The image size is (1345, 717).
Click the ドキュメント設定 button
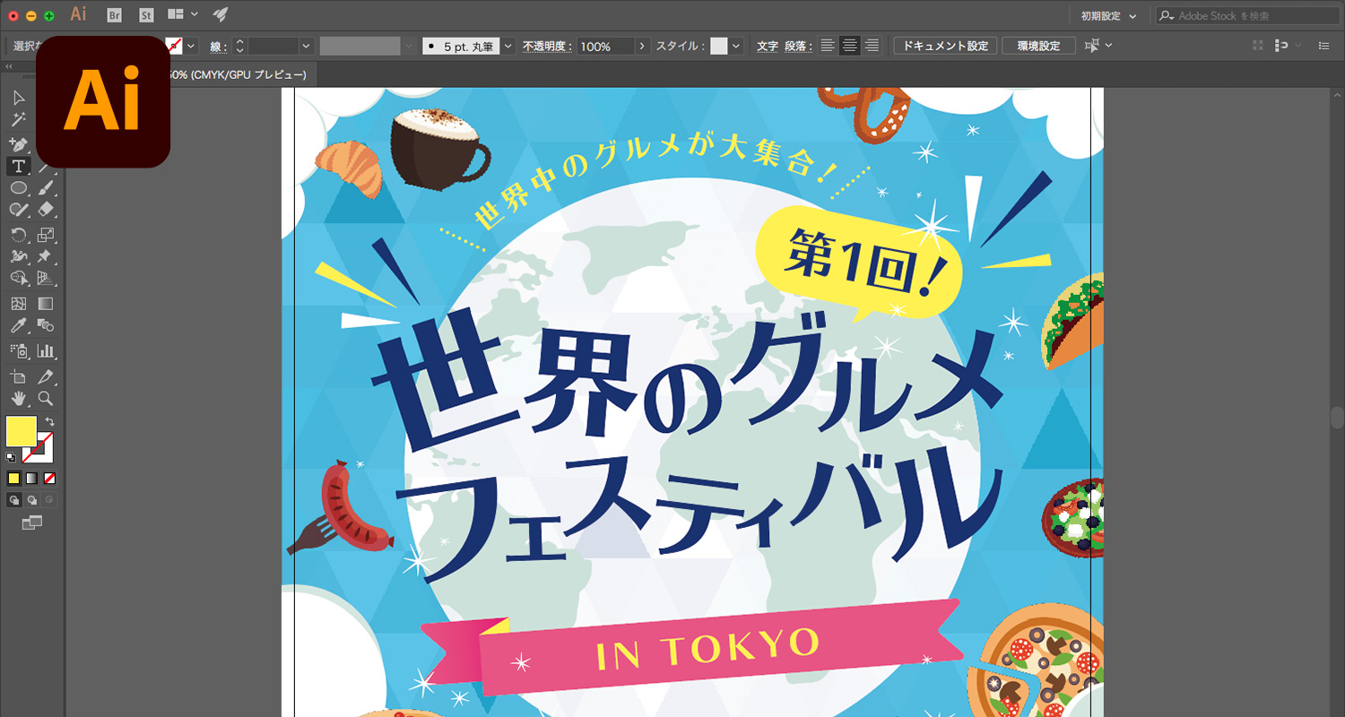945,46
